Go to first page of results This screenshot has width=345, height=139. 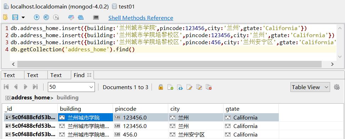pyautogui.click(x=6, y=87)
